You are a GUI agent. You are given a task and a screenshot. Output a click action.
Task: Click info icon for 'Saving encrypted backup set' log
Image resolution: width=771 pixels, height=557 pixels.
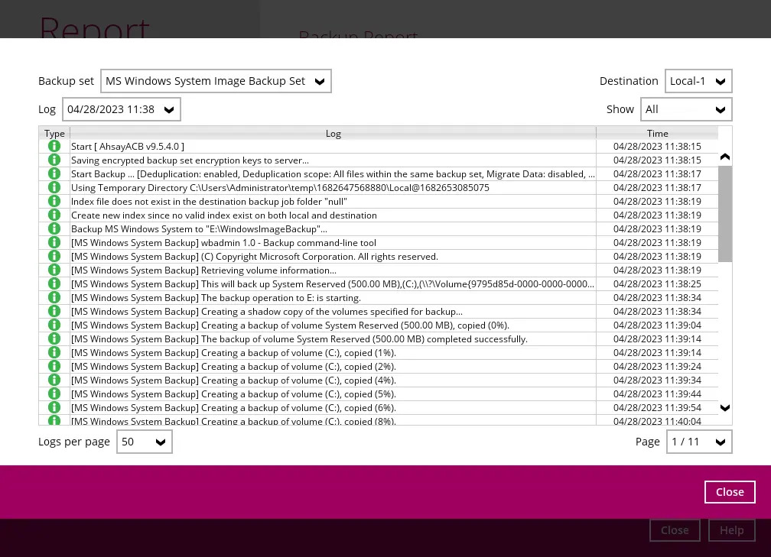(54, 160)
